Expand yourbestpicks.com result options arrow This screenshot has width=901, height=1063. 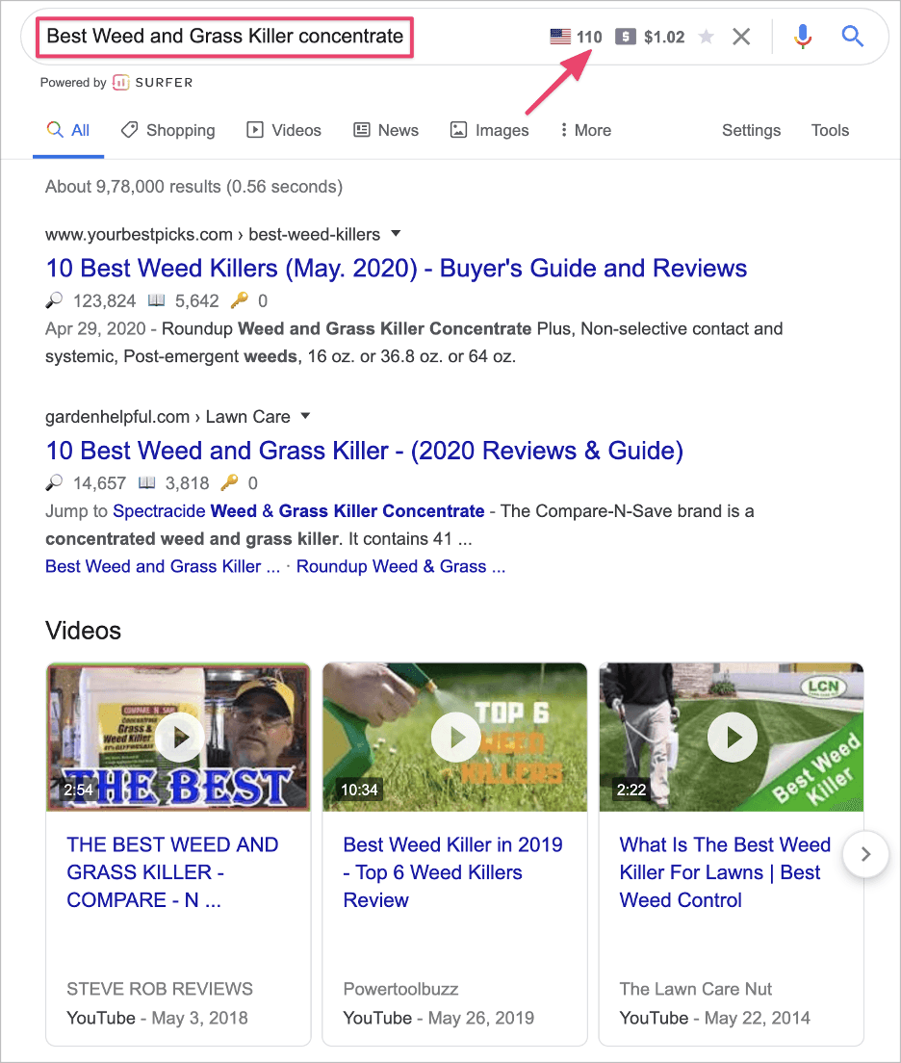[396, 234]
